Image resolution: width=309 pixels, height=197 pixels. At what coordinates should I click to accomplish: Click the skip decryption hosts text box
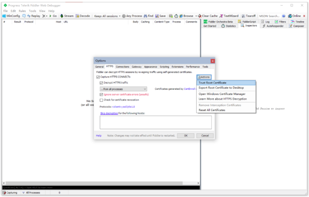[156, 122]
